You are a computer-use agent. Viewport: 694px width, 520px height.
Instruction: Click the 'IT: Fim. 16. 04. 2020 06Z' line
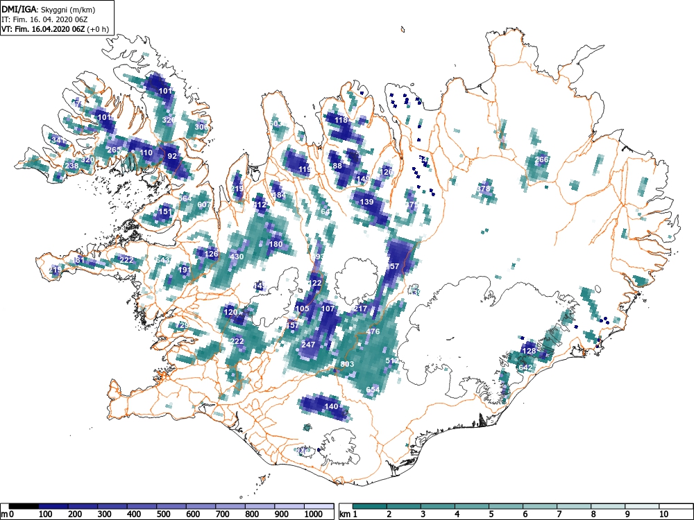point(44,19)
